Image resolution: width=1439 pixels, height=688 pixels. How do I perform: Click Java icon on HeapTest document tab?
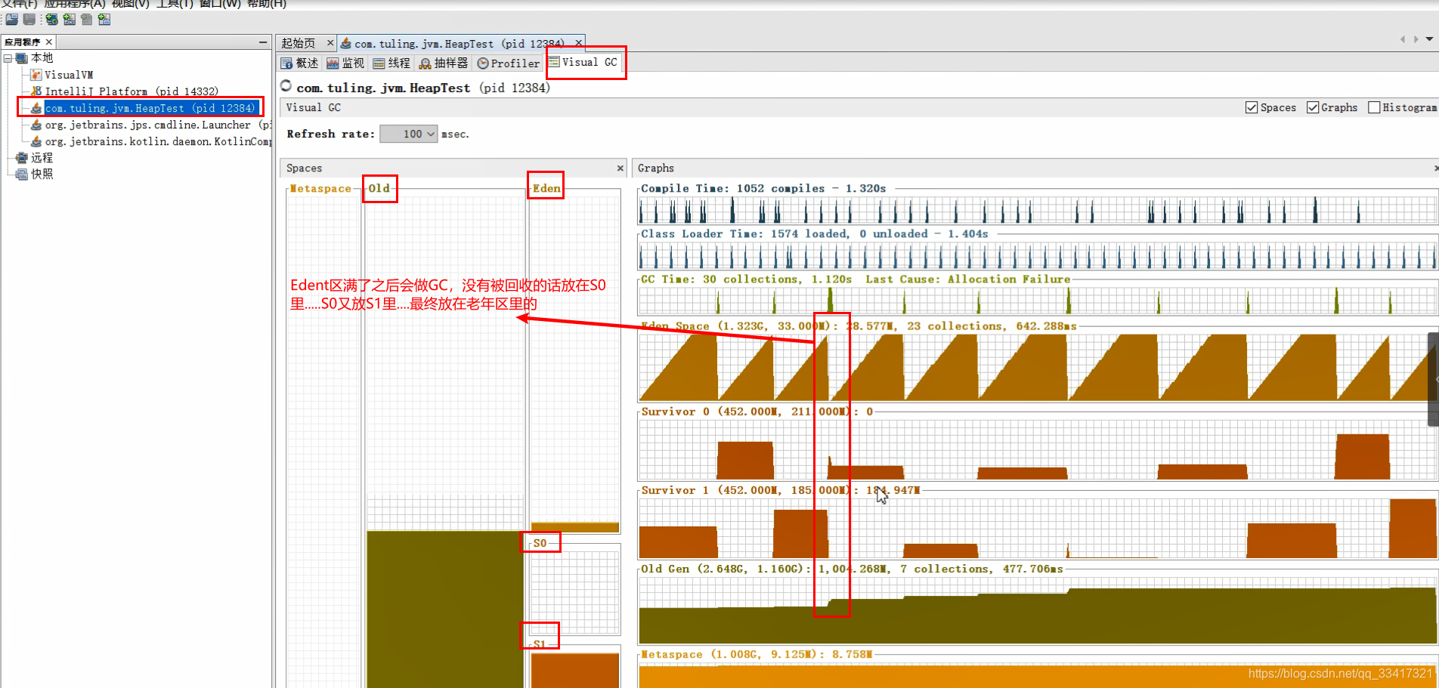click(346, 43)
